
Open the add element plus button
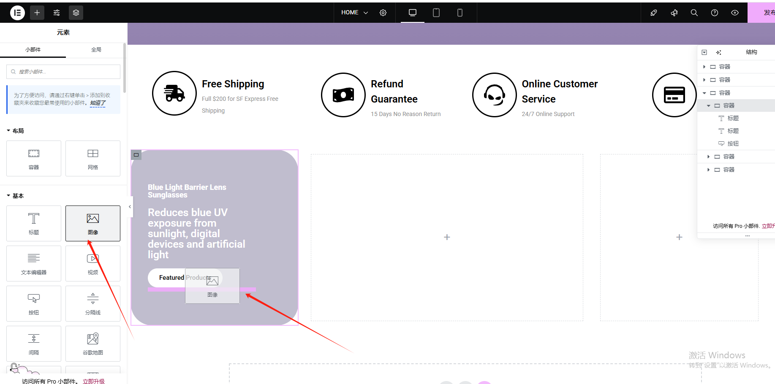click(x=37, y=13)
